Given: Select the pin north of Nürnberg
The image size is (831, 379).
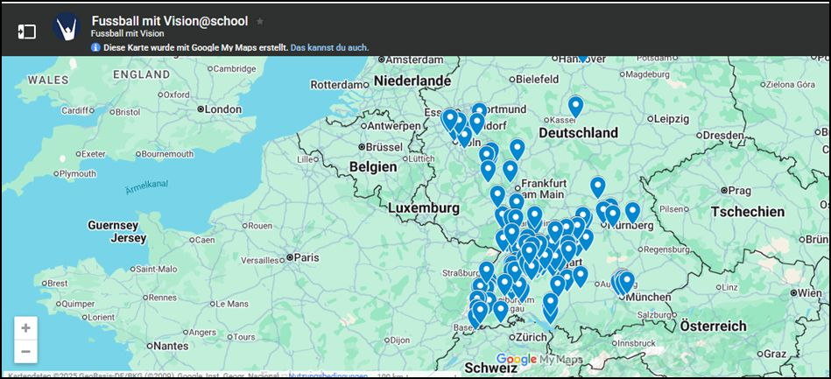Looking at the screenshot, I should 598,186.
